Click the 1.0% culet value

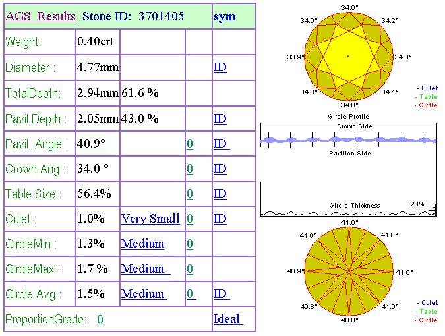point(91,219)
